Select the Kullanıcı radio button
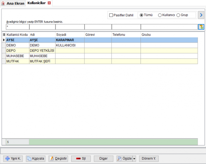206x164 pixels. tap(160, 15)
